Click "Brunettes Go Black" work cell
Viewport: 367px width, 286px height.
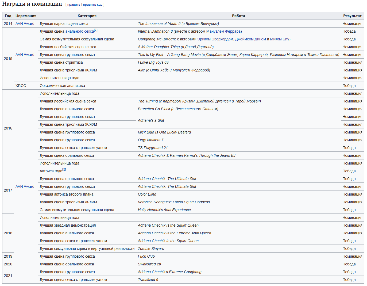(x=238, y=109)
